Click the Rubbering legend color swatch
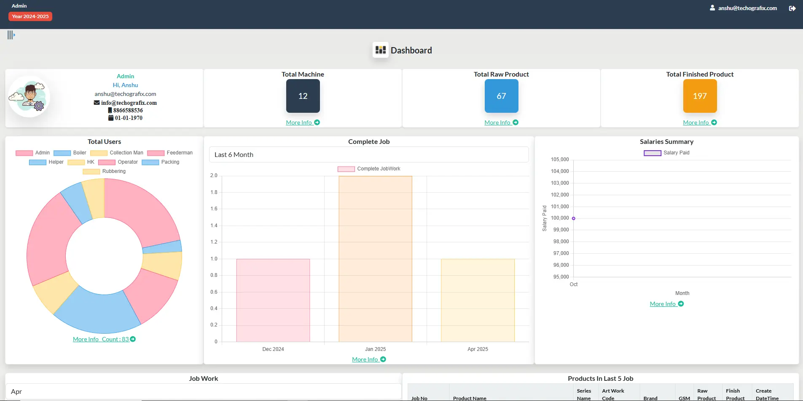803x401 pixels. tap(91, 171)
